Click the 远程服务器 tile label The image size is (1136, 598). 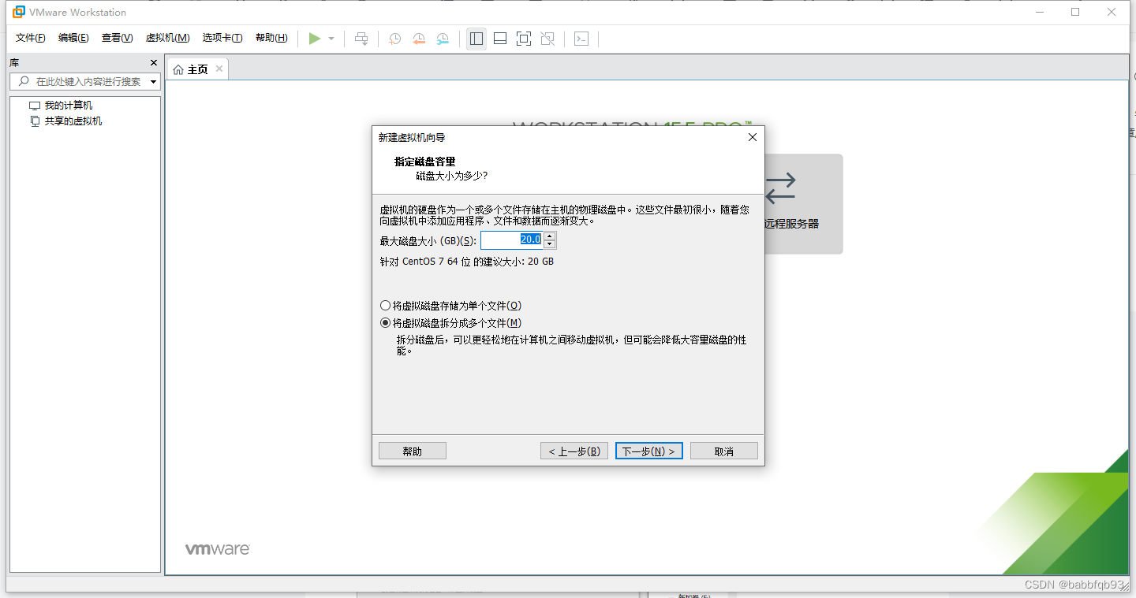point(792,224)
